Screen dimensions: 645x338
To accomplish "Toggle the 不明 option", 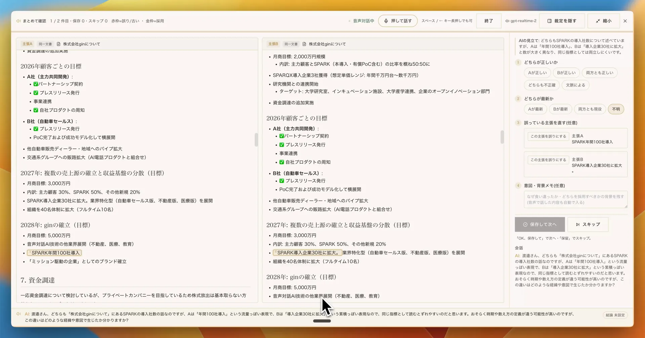I will [x=616, y=109].
